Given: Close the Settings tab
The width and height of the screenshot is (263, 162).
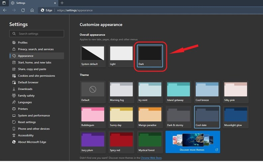Looking at the screenshot, I should click(x=55, y=3).
